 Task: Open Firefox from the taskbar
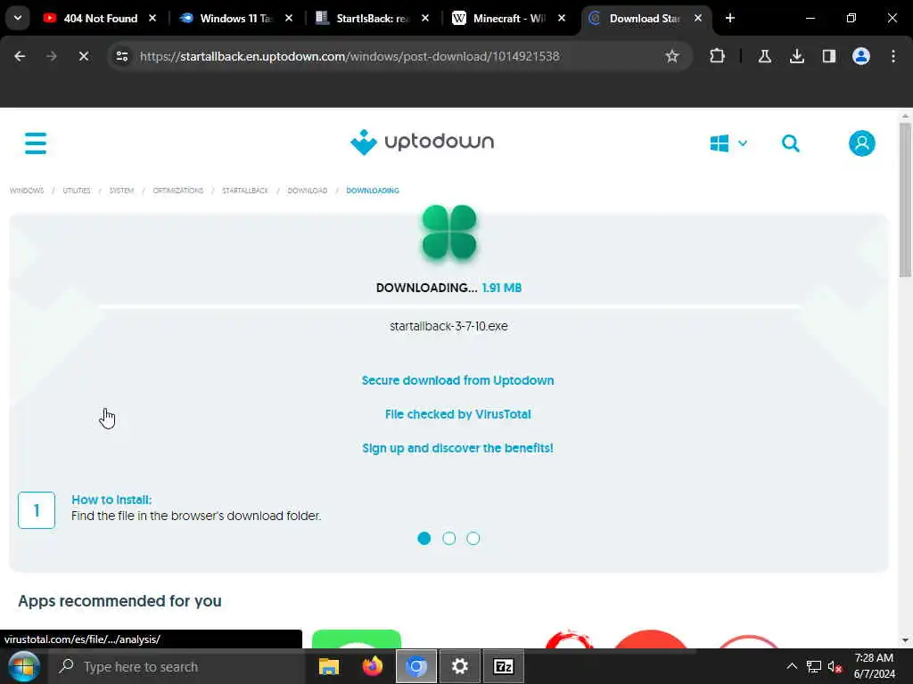372,666
